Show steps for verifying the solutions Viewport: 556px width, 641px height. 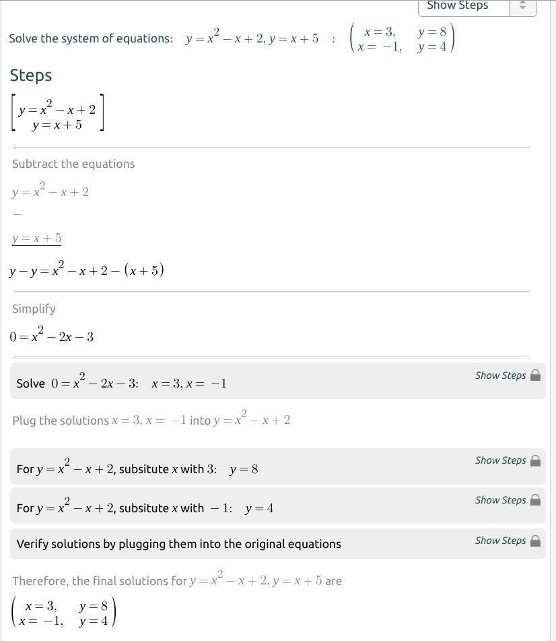[501, 541]
